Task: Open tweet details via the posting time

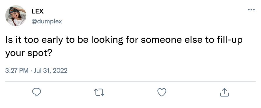Action: coord(17,71)
